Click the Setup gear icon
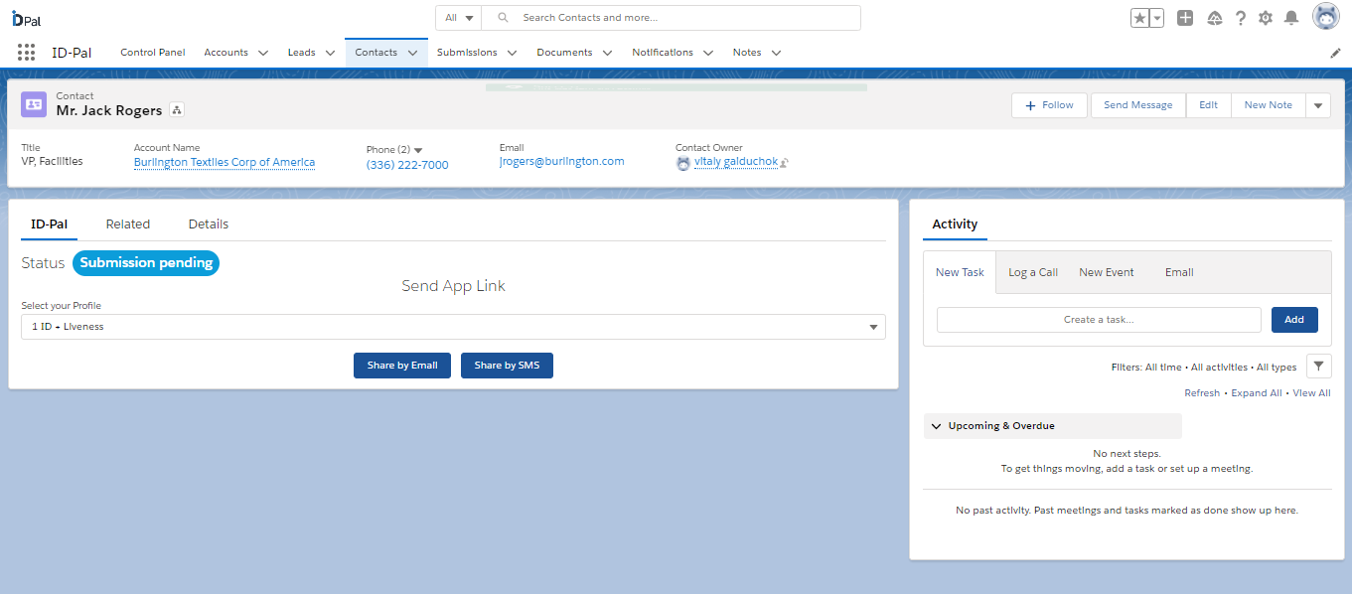Image resolution: width=1352 pixels, height=594 pixels. coord(1265,17)
